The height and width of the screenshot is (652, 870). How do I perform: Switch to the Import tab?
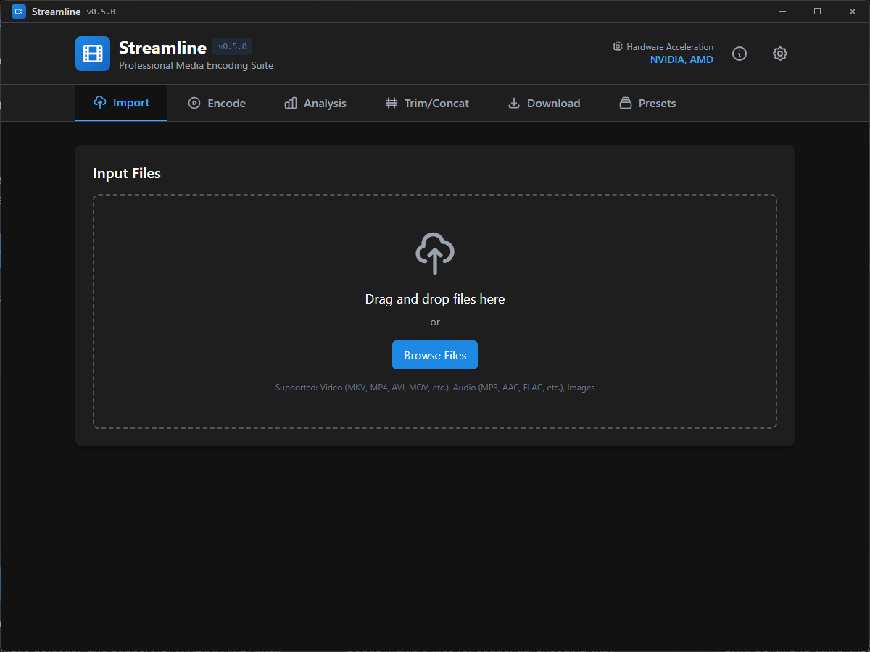click(x=121, y=103)
